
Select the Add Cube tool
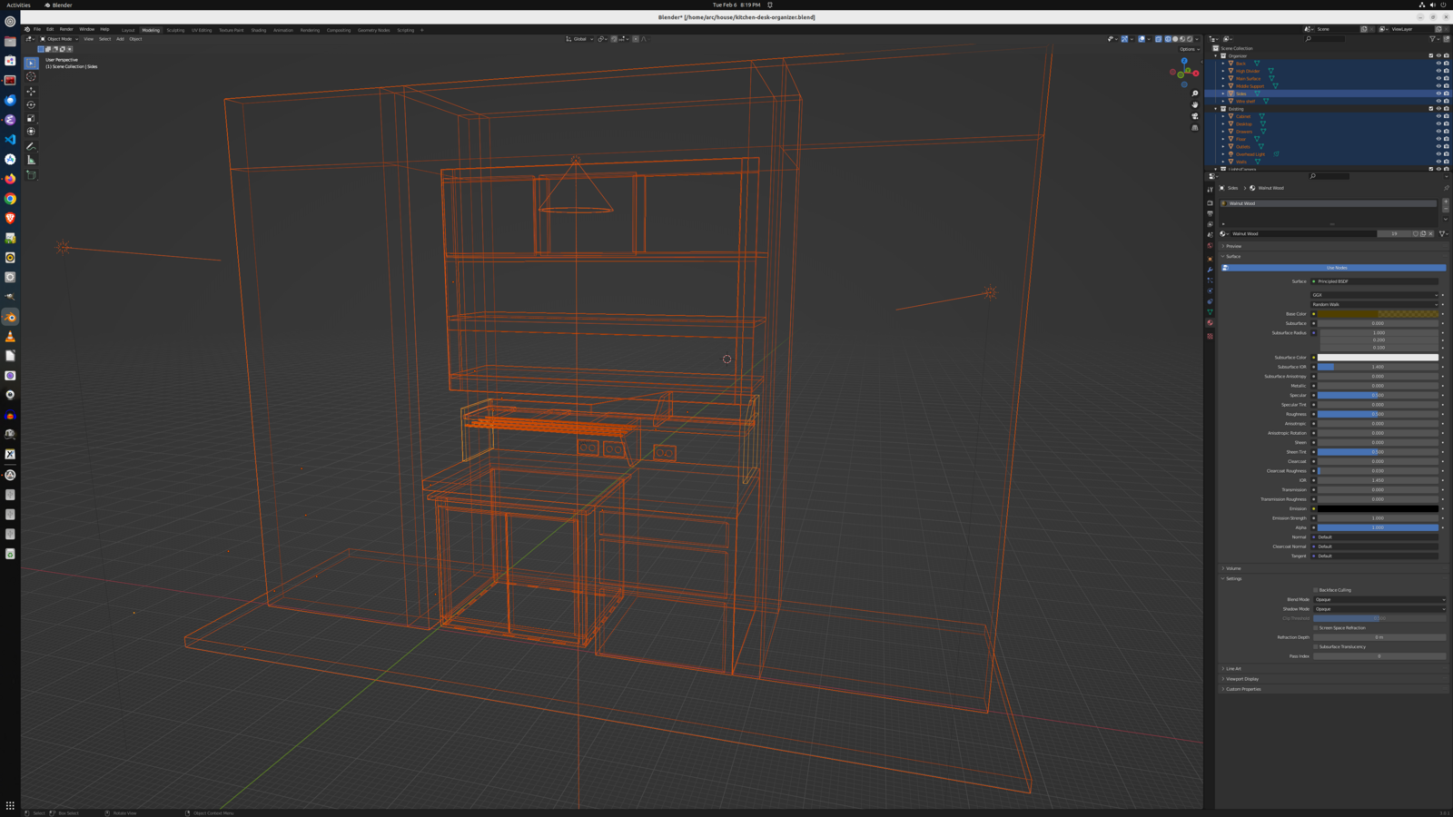pyautogui.click(x=31, y=174)
